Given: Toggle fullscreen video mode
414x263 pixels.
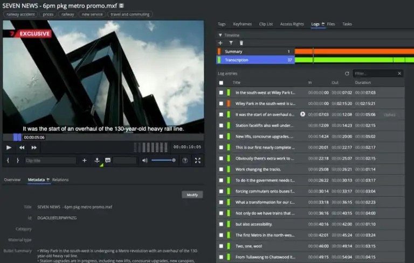Looking at the screenshot, I should (x=197, y=160).
